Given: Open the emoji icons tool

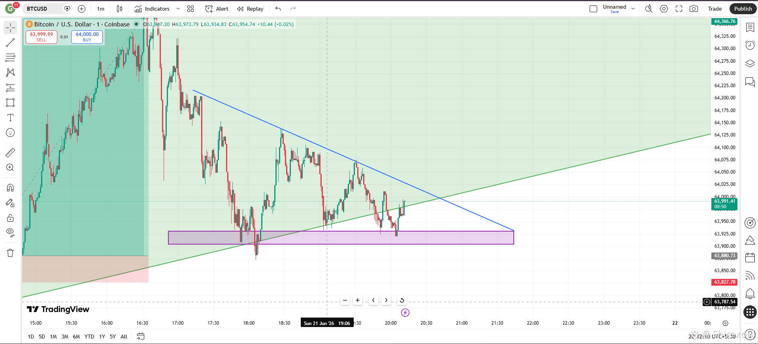Looking at the screenshot, I should (10, 133).
